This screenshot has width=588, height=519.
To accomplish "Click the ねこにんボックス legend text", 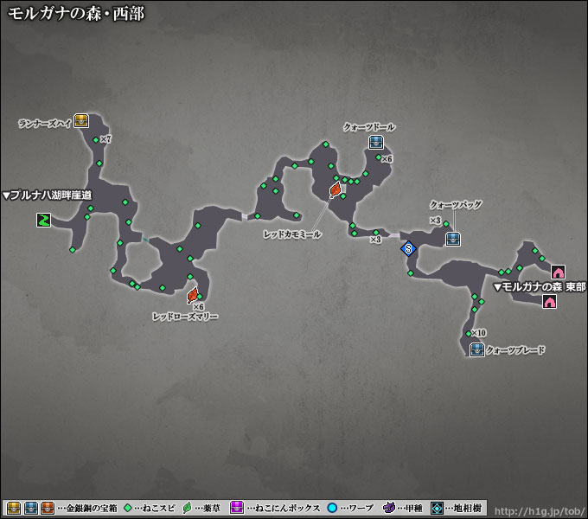I will coord(288,508).
